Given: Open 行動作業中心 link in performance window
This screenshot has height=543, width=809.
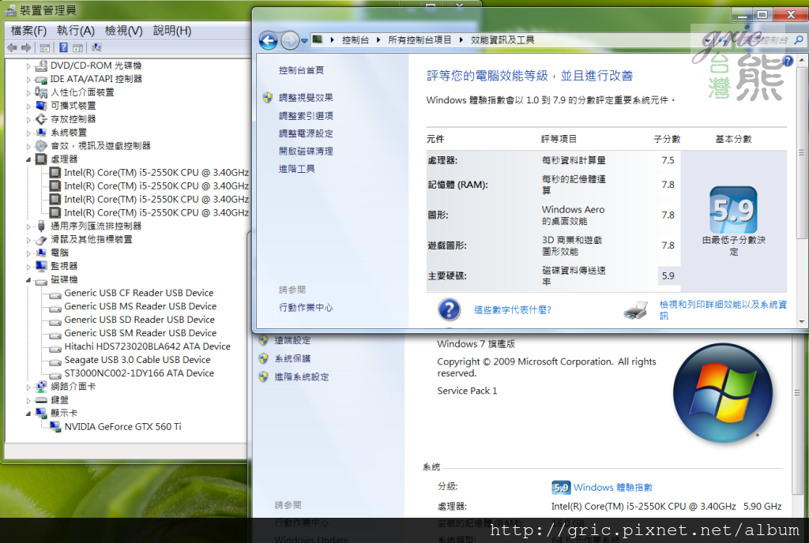Looking at the screenshot, I should [x=306, y=307].
